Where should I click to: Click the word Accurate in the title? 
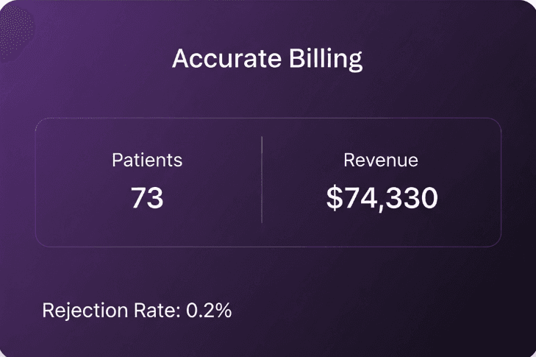pyautogui.click(x=226, y=59)
